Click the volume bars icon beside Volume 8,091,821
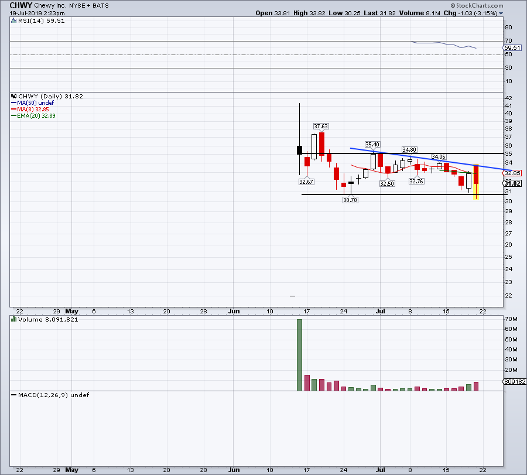 point(14,319)
